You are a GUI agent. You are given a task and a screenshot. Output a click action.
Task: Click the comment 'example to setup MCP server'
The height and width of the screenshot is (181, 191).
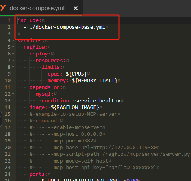click(76, 114)
